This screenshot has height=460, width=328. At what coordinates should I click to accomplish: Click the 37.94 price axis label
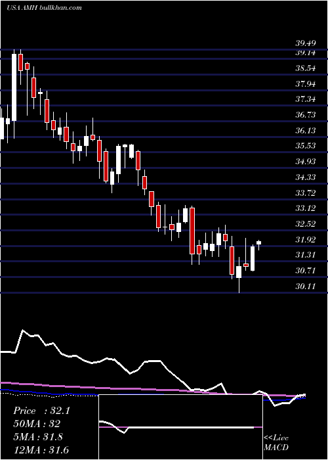[x=306, y=84]
